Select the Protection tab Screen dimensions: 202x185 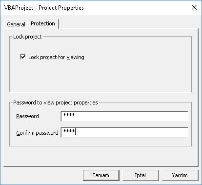coord(43,24)
